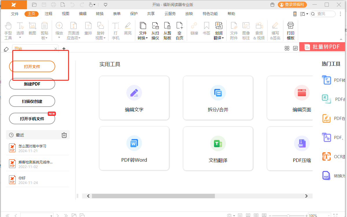Switch to the Protect (保护) ribbon tab
Image resolution: width=347 pixels, height=217 pixels.
[x=134, y=14]
